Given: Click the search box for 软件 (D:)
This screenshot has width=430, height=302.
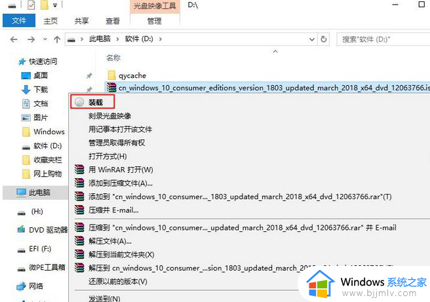Looking at the screenshot, I should click(383, 39).
